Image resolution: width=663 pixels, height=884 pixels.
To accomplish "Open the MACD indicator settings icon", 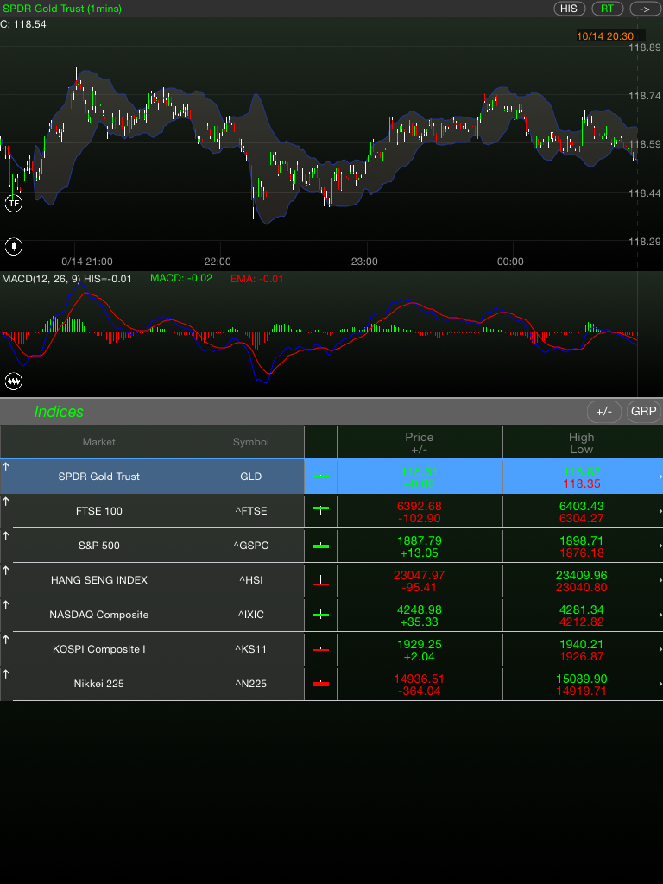I will pyautogui.click(x=14, y=382).
